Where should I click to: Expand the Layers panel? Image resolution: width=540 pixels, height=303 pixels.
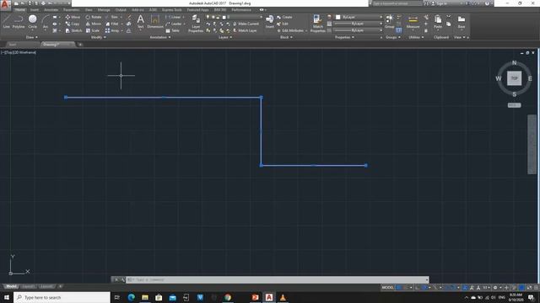[x=225, y=37]
